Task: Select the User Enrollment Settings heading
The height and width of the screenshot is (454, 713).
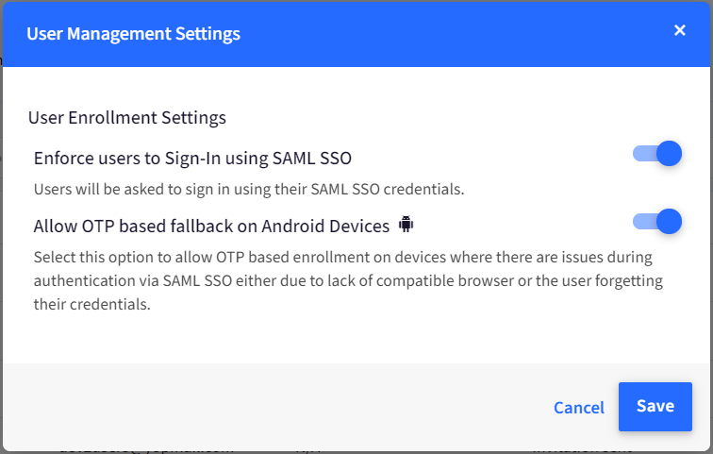Action: [127, 117]
